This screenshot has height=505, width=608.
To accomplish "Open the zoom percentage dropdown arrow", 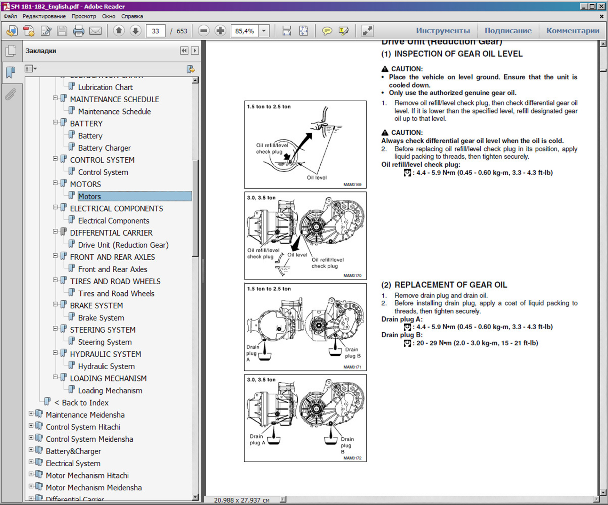I will coord(264,31).
